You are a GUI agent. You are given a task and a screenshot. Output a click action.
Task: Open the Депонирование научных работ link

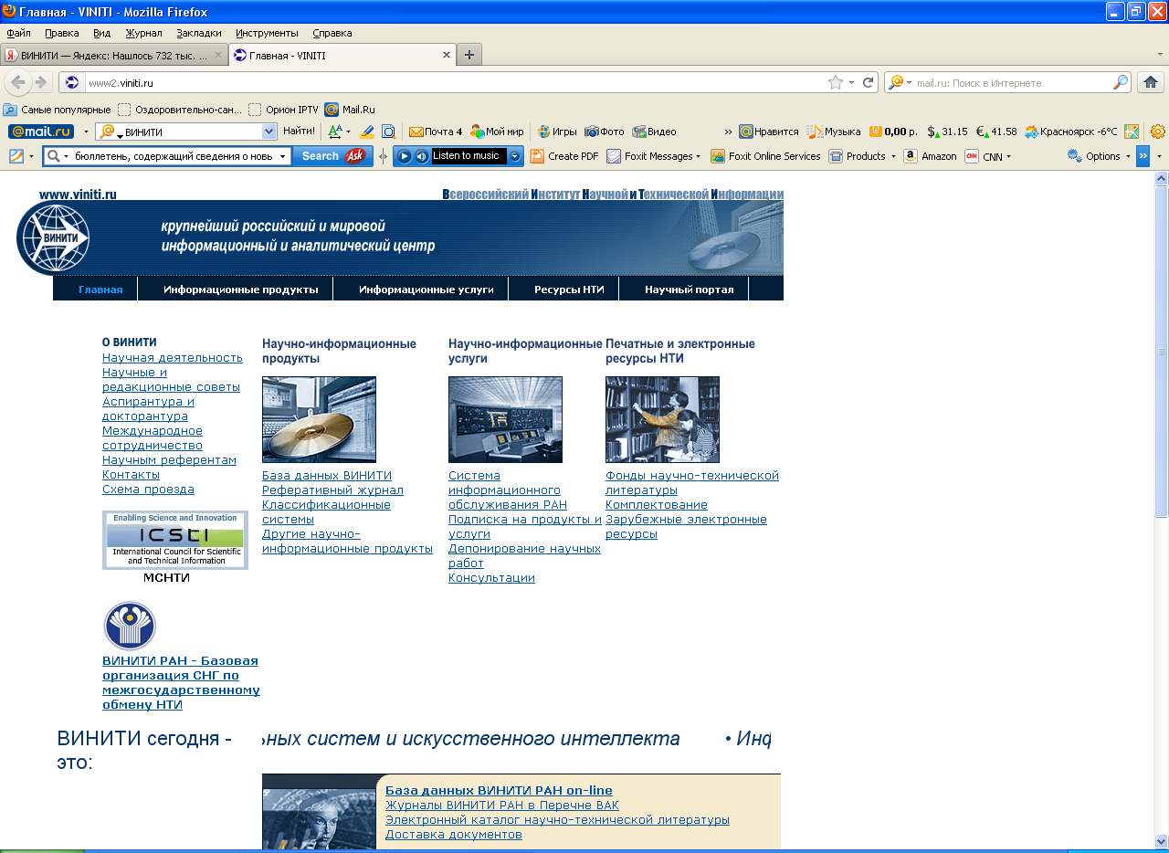[x=524, y=556]
